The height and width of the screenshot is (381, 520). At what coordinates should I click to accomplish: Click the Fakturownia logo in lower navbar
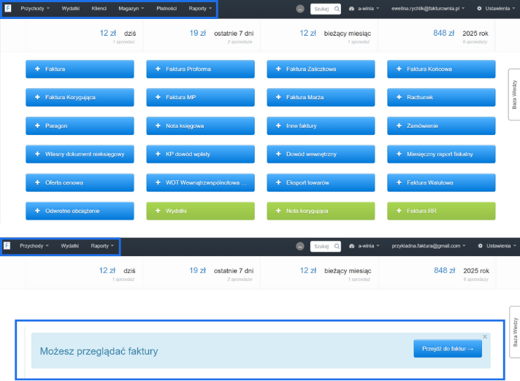pos(7,246)
